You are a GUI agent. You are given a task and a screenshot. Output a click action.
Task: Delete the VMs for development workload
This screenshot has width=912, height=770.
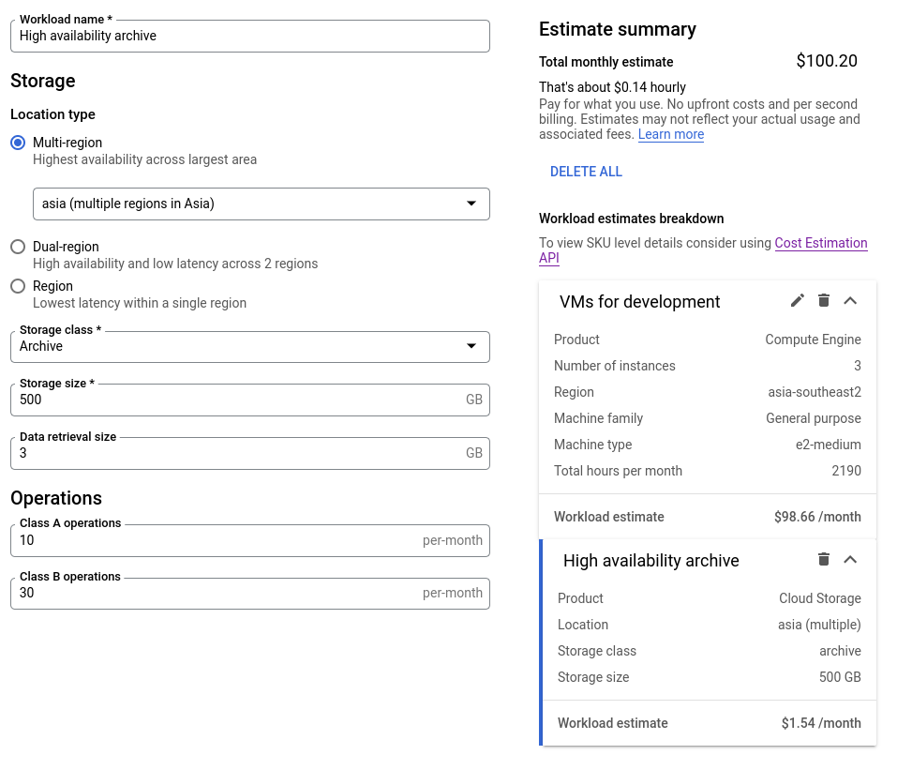click(824, 300)
